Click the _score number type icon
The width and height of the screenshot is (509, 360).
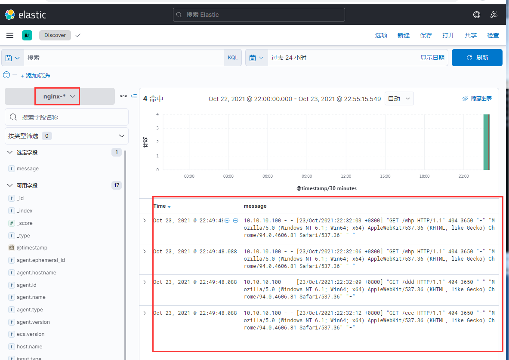[11, 223]
